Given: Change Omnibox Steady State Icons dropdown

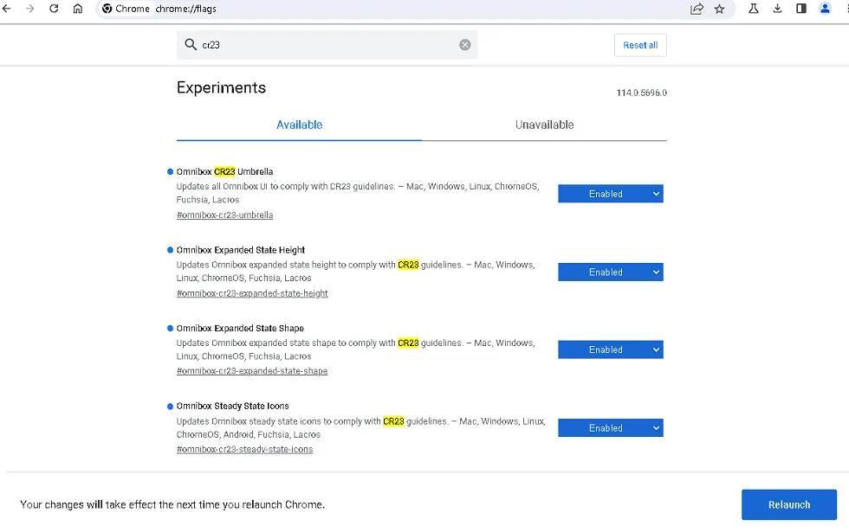Looking at the screenshot, I should pyautogui.click(x=611, y=427).
